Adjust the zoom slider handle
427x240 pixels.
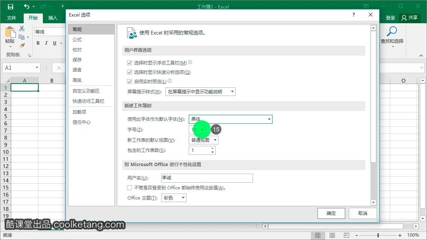pyautogui.click(x=378, y=235)
